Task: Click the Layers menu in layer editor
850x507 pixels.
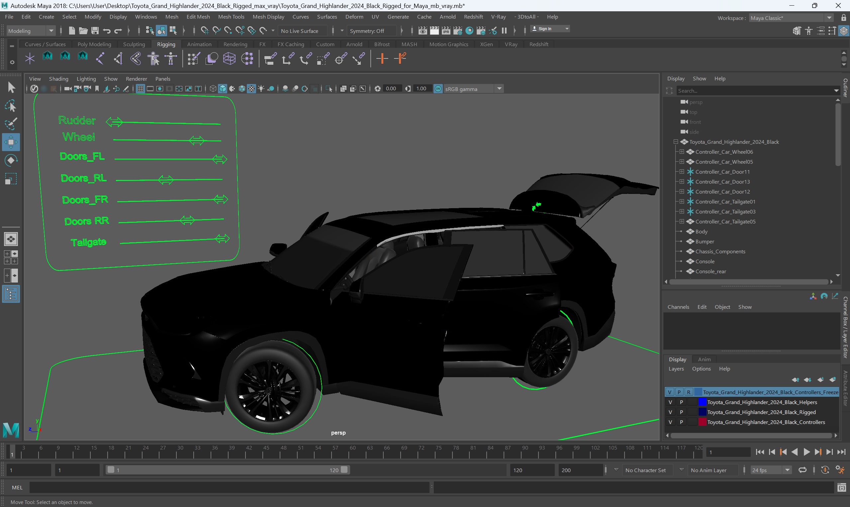Action: click(x=676, y=369)
